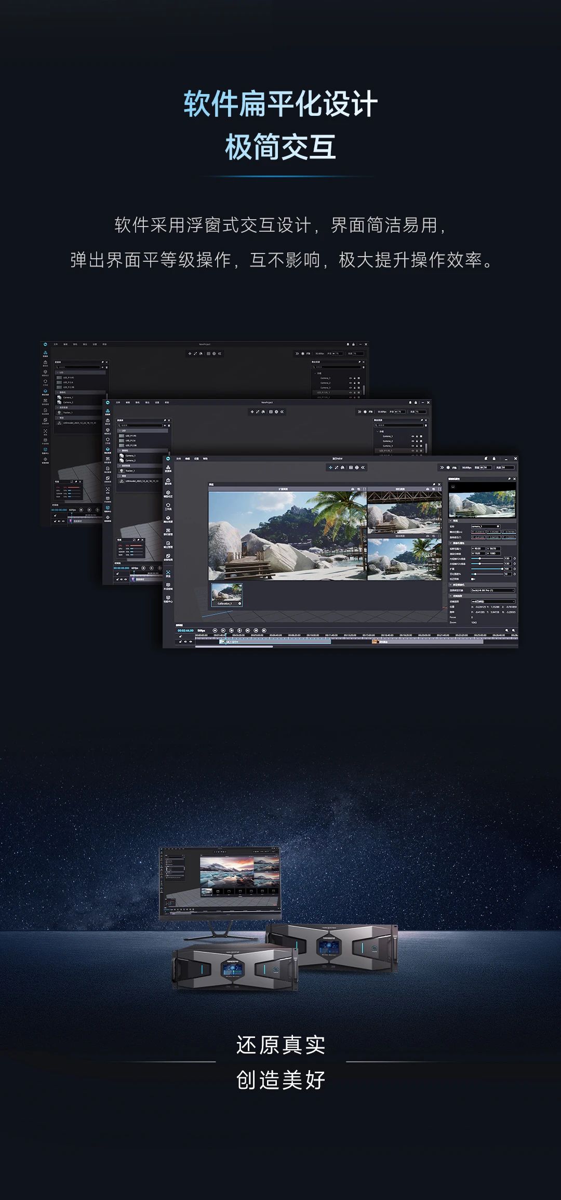
Task: Open 帮助 menu in front window
Action: [205, 459]
